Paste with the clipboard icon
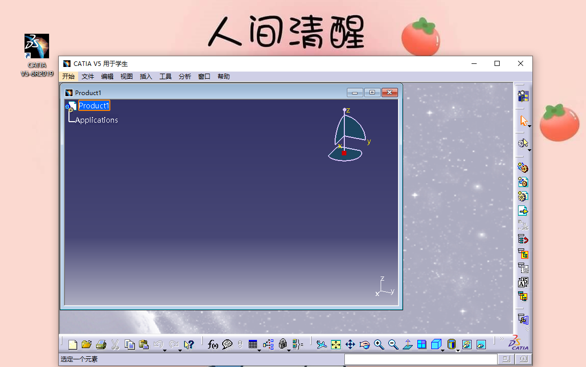 (144, 345)
